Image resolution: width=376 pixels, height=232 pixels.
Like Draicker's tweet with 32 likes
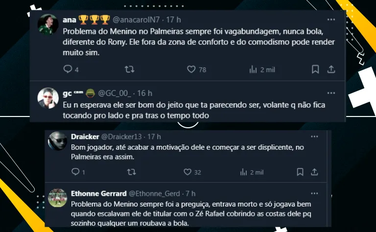point(187,172)
